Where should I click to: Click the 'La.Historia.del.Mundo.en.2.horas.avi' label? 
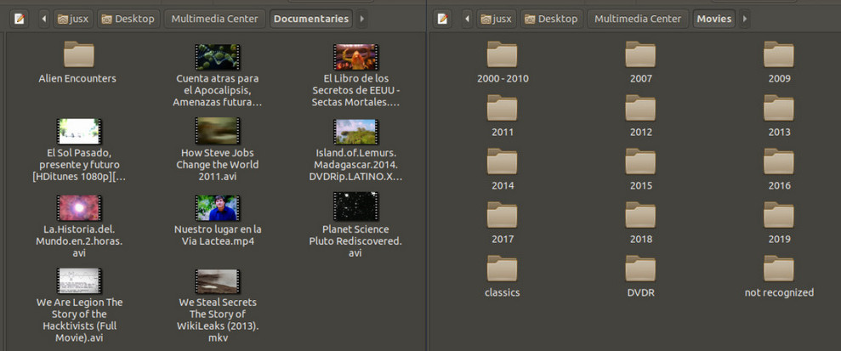point(79,241)
